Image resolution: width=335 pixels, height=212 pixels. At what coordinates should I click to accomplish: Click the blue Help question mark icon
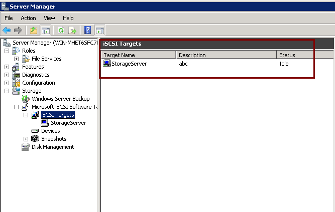88,30
